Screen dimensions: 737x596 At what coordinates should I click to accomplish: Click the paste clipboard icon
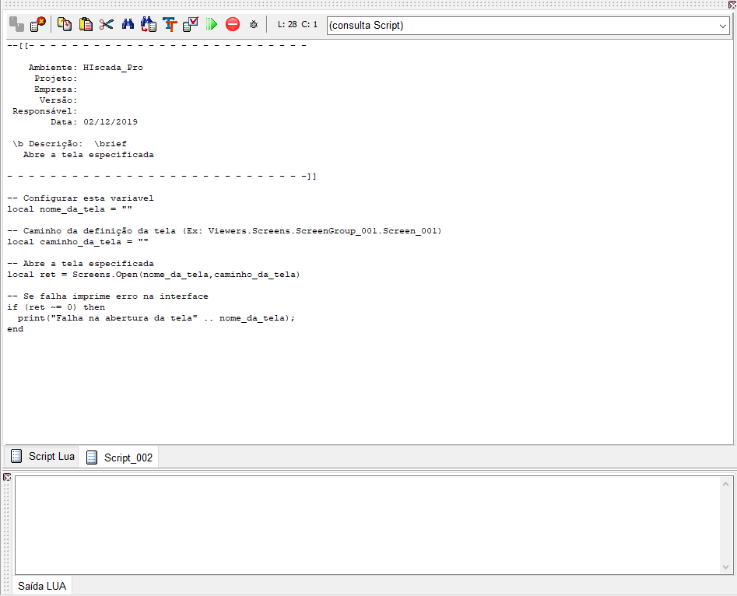(86, 24)
